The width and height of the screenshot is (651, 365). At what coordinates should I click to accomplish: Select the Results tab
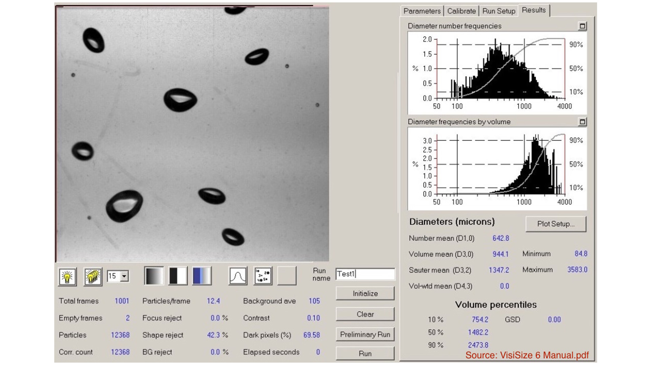(533, 10)
